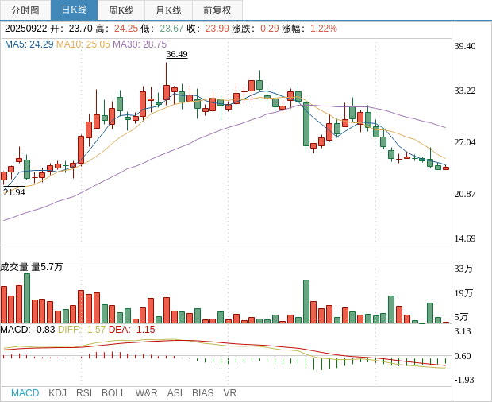This screenshot has width=492, height=402.
Task: Click the 成交量 量5.7万 label
Action: point(32,267)
